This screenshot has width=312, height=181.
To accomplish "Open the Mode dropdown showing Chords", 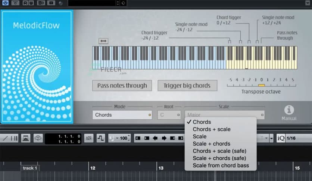I will [122, 115].
